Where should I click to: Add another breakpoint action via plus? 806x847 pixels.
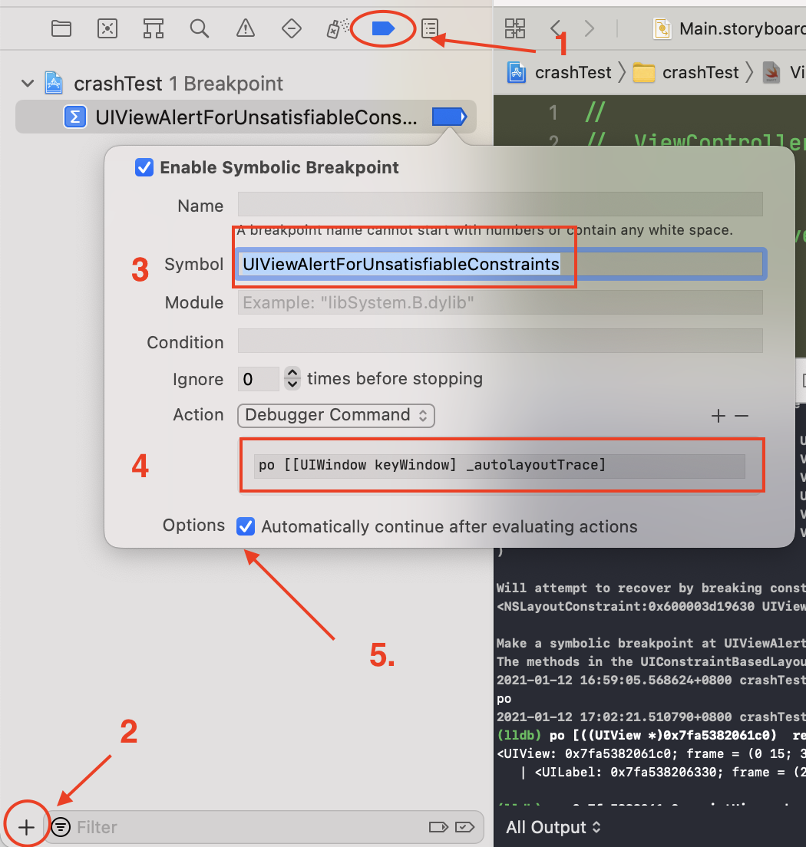click(718, 416)
